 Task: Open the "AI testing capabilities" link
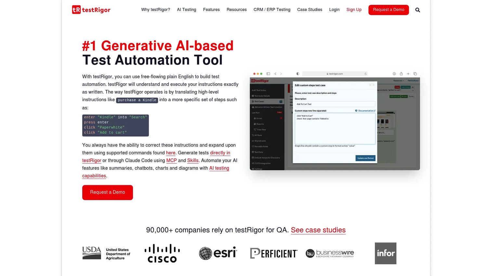click(x=219, y=168)
